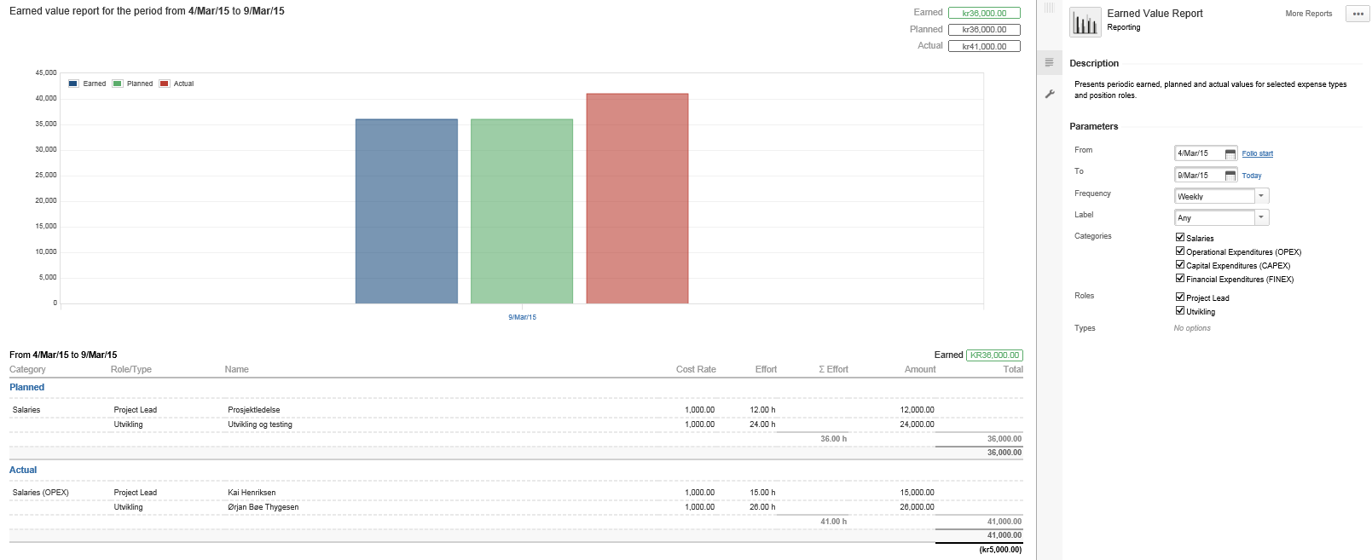This screenshot has height=560, width=1372.
Task: Click the 24,000.00 amount cell
Action: pyautogui.click(x=918, y=424)
